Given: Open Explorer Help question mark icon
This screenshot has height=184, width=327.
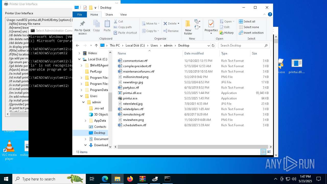Looking at the screenshot, I should pyautogui.click(x=270, y=15).
